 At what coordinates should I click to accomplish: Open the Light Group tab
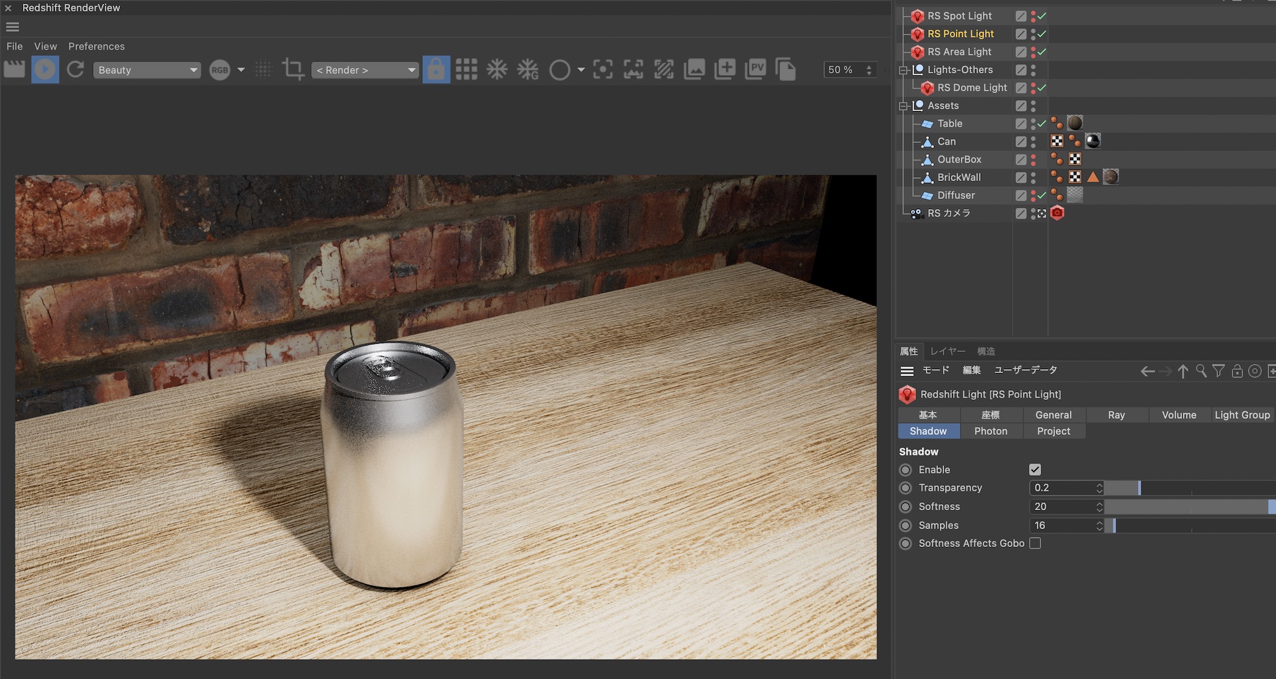pyautogui.click(x=1242, y=415)
